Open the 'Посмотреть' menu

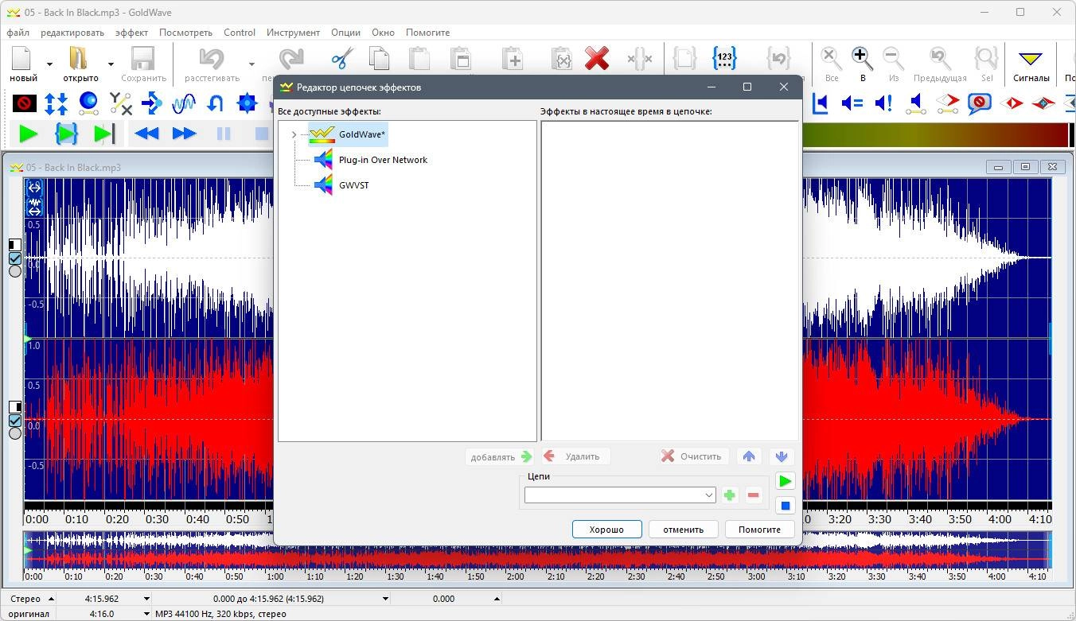click(x=185, y=33)
